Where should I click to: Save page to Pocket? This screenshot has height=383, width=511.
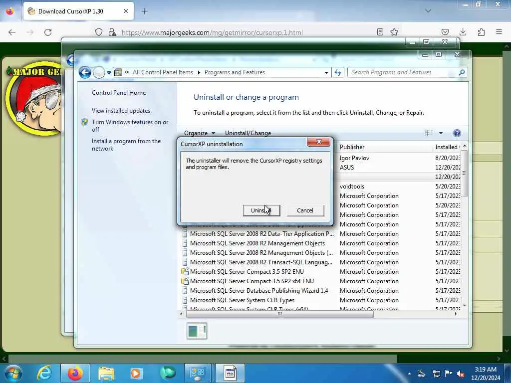pyautogui.click(x=445, y=32)
